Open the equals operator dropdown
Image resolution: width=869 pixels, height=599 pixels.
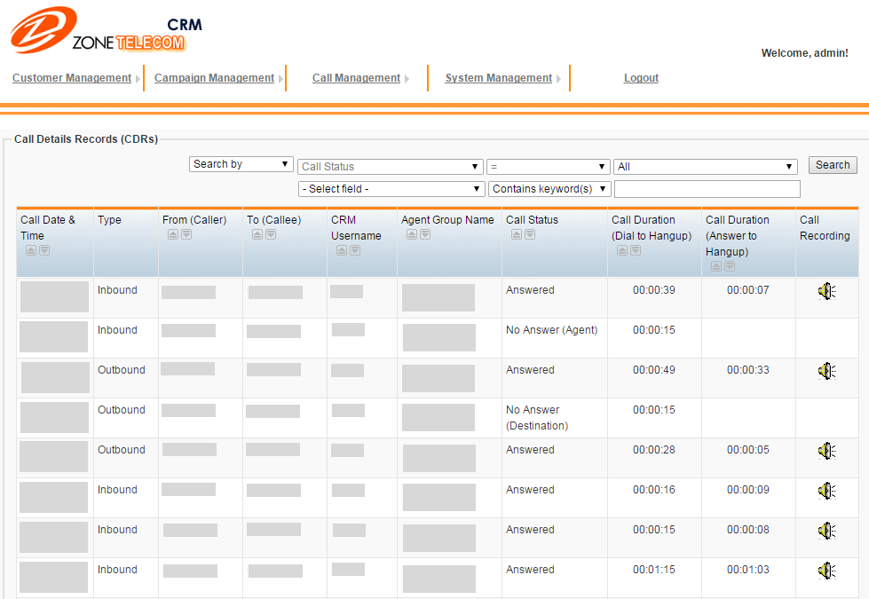pyautogui.click(x=548, y=167)
